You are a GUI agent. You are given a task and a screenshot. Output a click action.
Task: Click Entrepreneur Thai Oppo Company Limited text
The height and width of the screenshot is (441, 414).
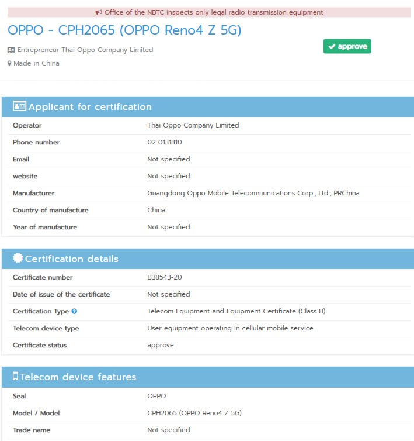85,50
